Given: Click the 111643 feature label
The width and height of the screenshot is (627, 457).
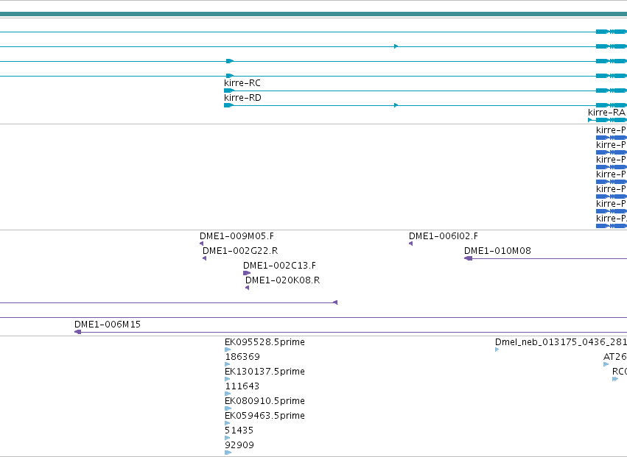Looking at the screenshot, I should tap(242, 386).
